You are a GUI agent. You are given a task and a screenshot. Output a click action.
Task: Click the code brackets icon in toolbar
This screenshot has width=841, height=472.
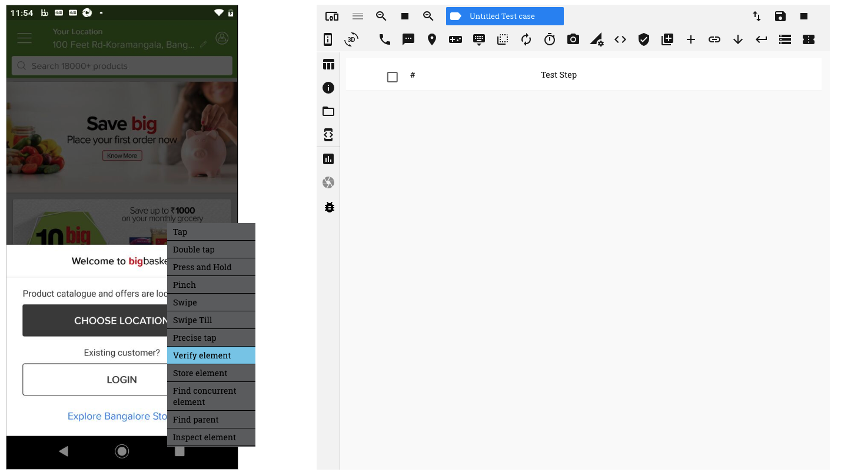(x=620, y=39)
